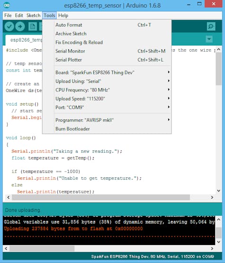The height and width of the screenshot is (263, 225).
Task: Select Burn Bootloader menu item
Action: (x=107, y=129)
